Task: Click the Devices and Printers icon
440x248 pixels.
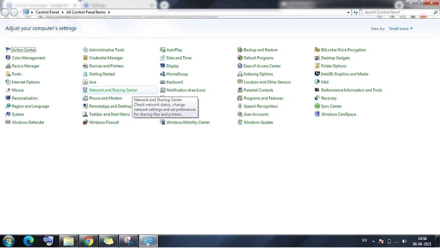Action: tap(85, 66)
